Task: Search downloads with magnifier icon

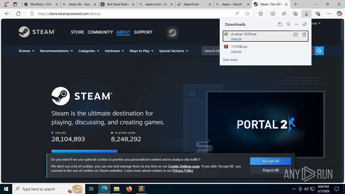Action: point(288,24)
